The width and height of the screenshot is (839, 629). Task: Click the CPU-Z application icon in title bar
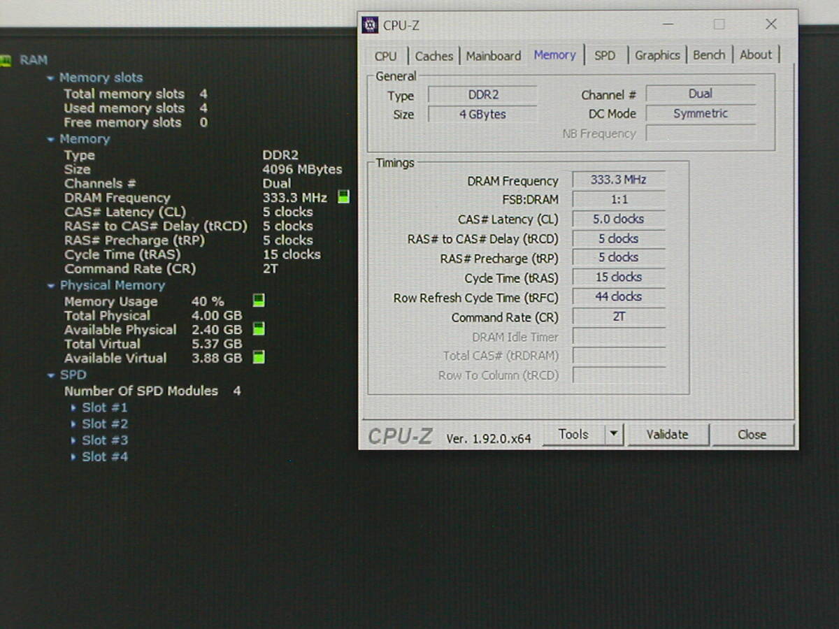pyautogui.click(x=370, y=25)
